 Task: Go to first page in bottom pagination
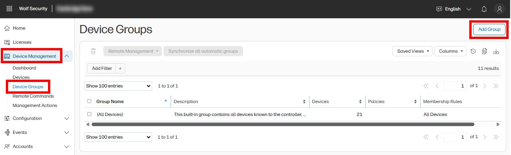coord(426,137)
